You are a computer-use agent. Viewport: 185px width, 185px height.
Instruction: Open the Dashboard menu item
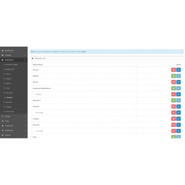14,50
